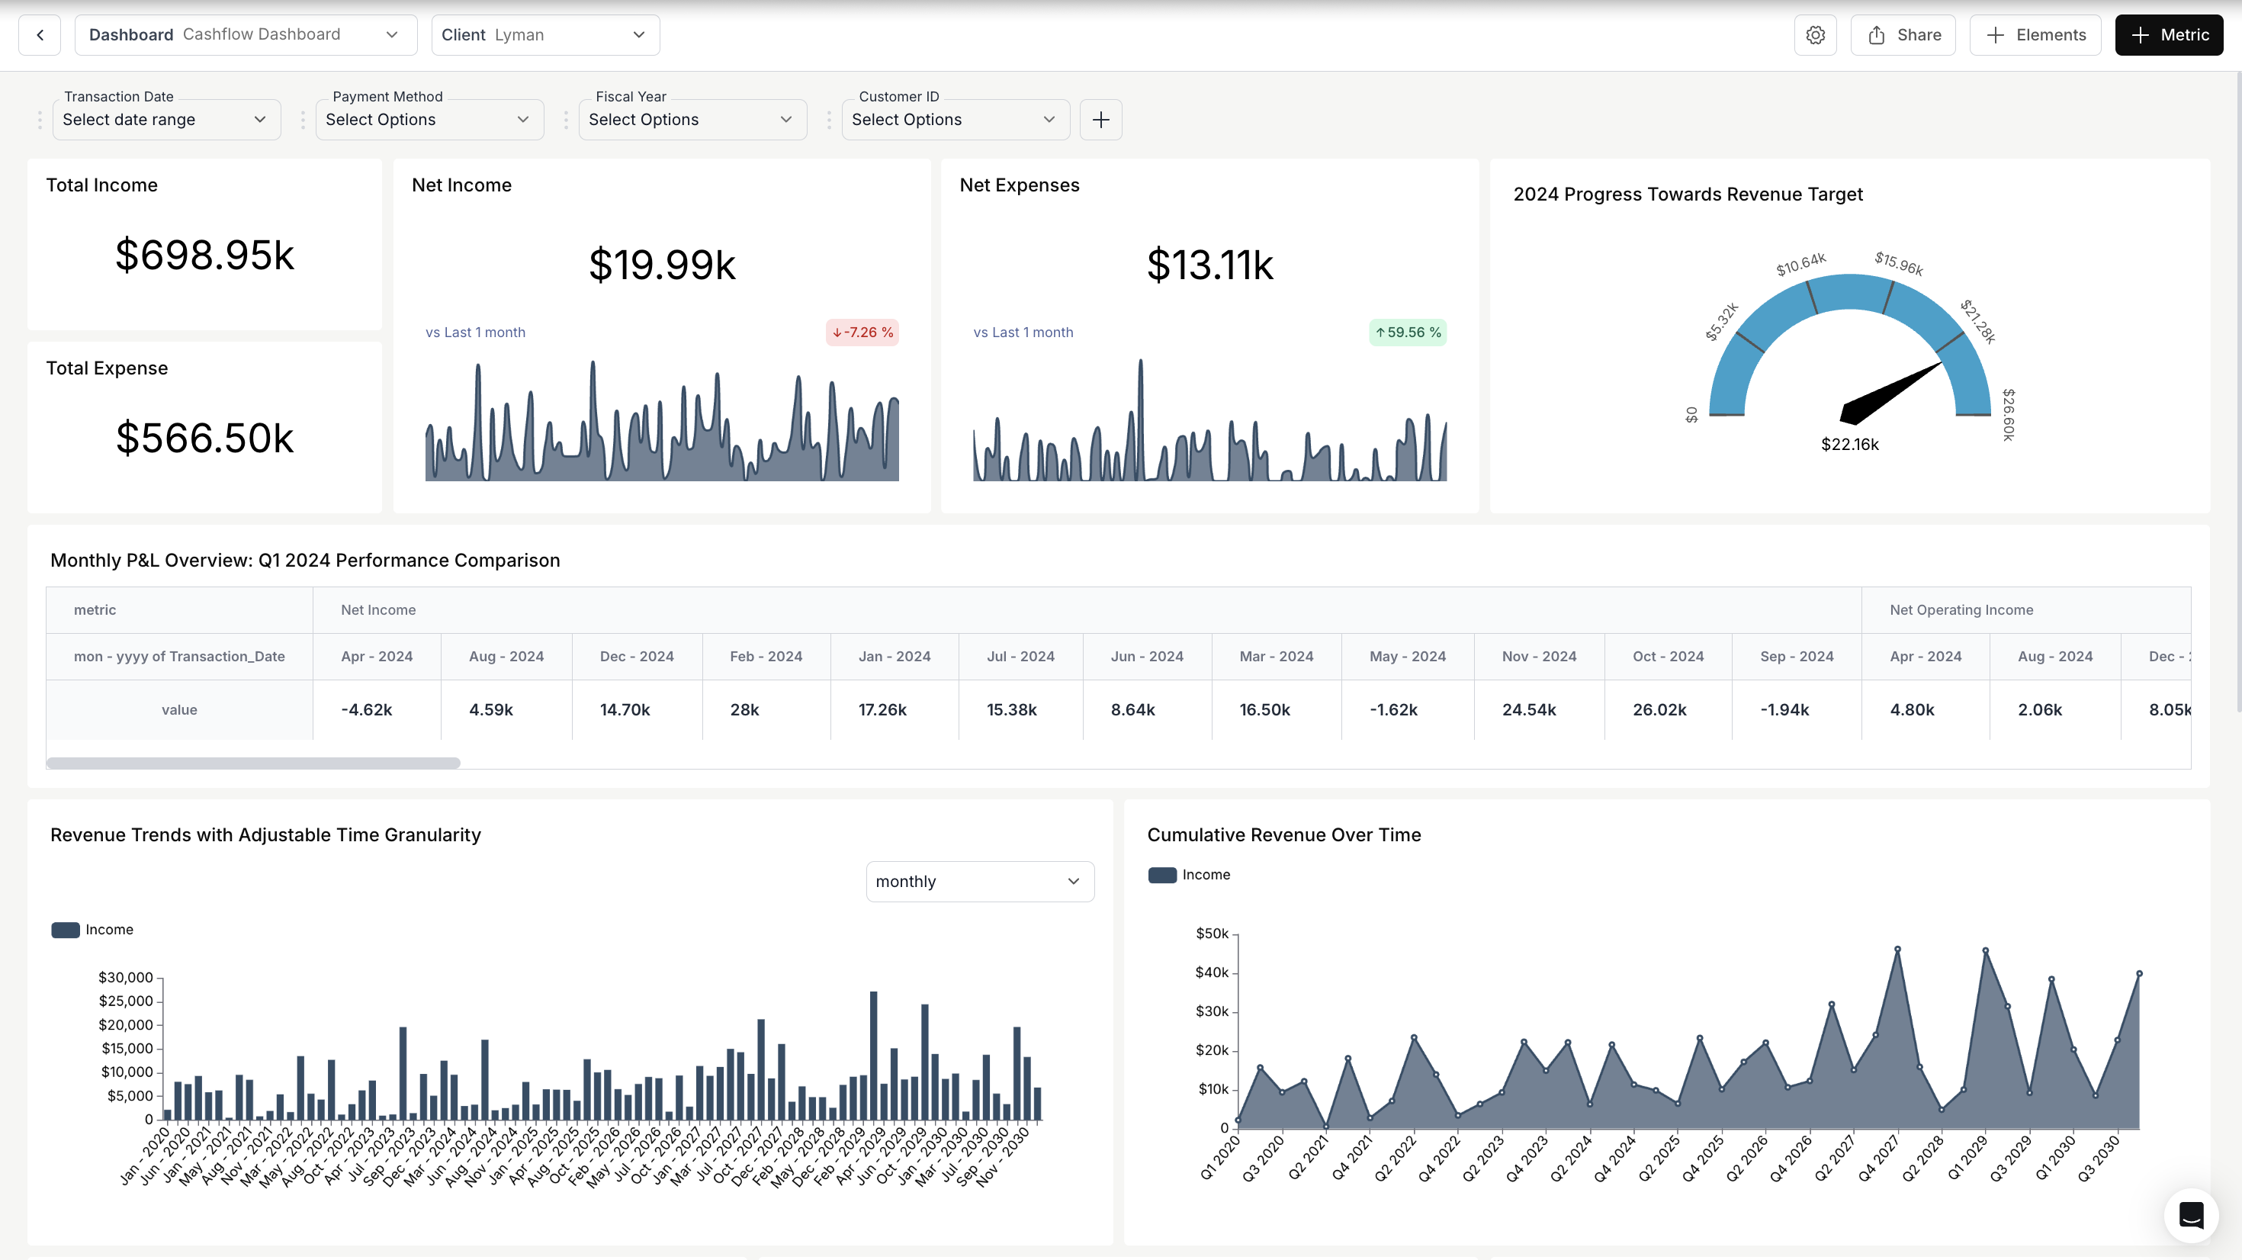Click the -4.62k value cell
The image size is (2242, 1260).
coord(377,709)
